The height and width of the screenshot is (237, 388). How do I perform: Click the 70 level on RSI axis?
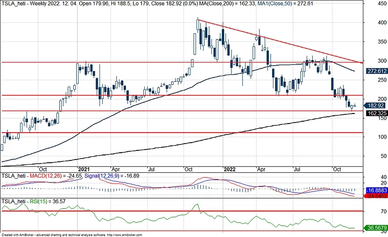coord(384,211)
